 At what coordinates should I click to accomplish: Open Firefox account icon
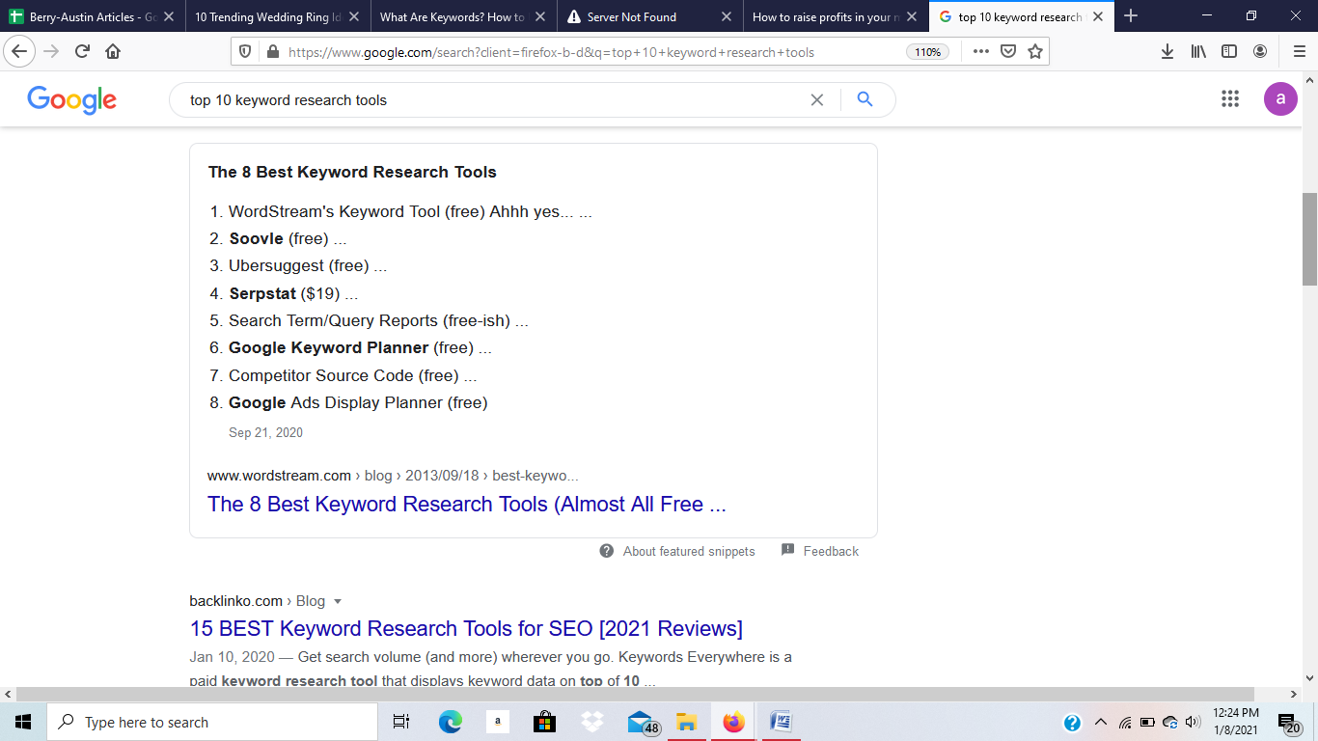coord(1260,51)
